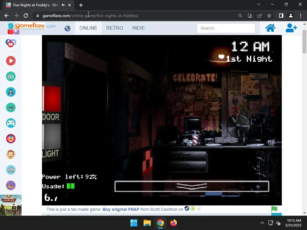Close the Five Nights at Freddy's tab

pos(70,5)
